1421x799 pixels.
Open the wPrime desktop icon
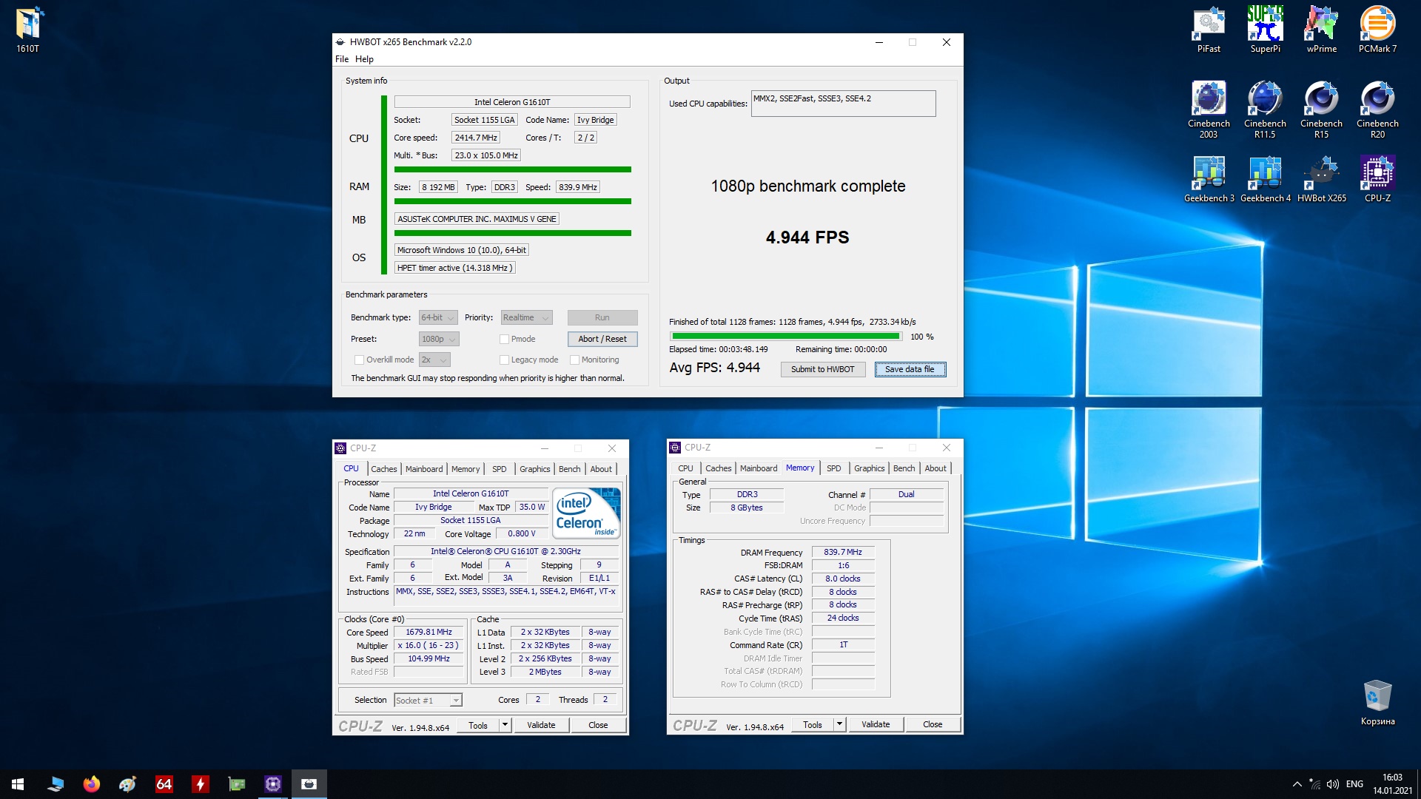pyautogui.click(x=1321, y=30)
